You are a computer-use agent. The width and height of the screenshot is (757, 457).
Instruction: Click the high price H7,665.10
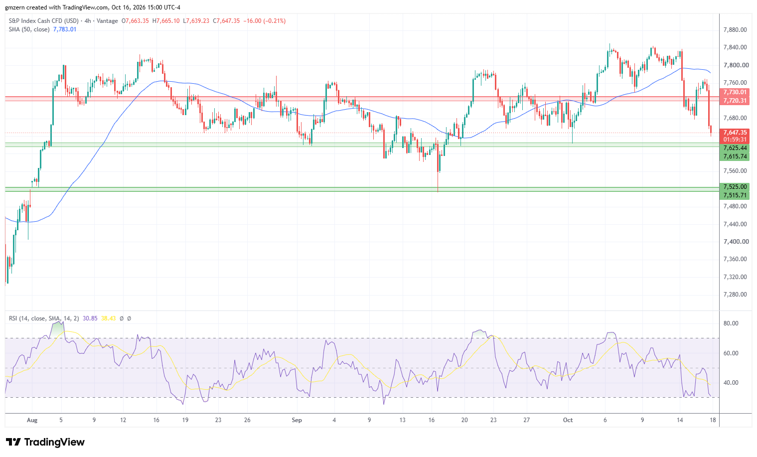pyautogui.click(x=166, y=21)
